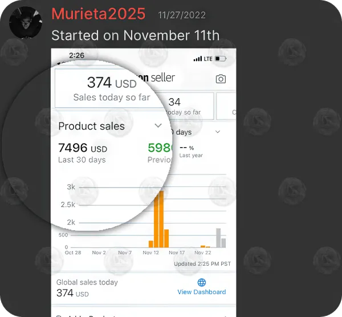Click the green previous period value

pos(160,148)
